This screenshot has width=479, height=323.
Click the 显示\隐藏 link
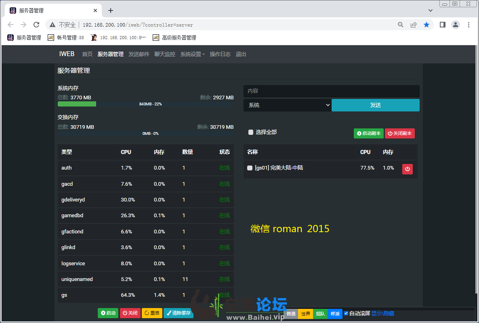pyautogui.click(x=383, y=313)
